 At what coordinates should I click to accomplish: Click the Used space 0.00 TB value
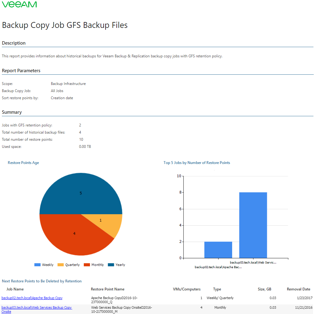point(85,147)
